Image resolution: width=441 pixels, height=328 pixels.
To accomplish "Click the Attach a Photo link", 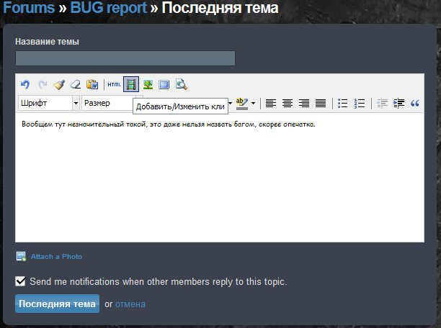I will point(56,256).
